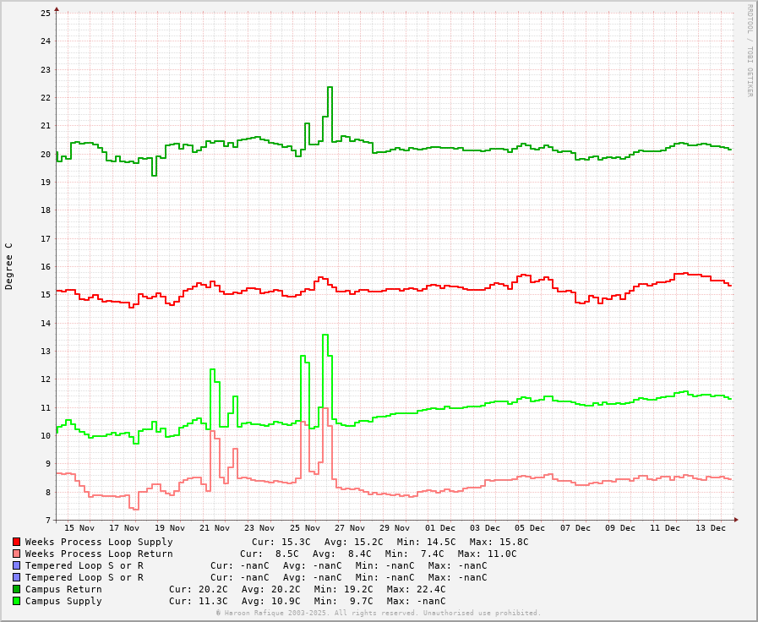Click the red Weeks Process Loop Supply swatch
Viewport: 758px width, 622px height.
pyautogui.click(x=16, y=542)
